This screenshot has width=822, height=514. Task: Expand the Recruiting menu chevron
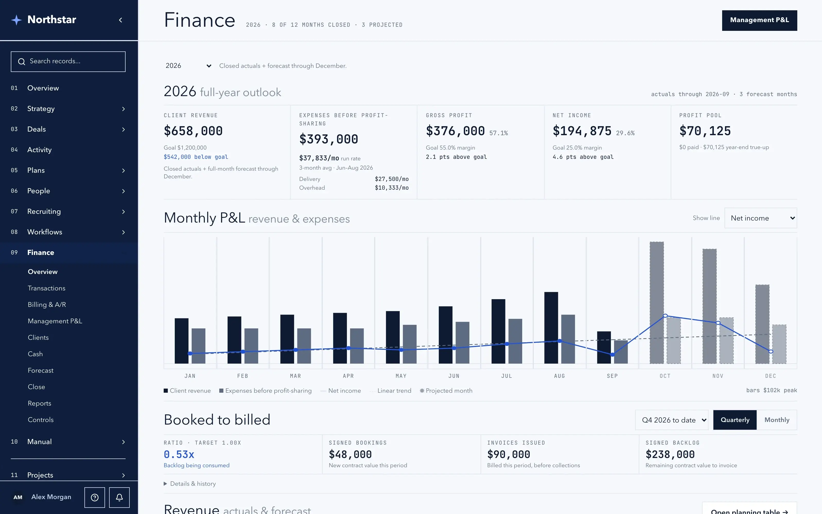[x=123, y=212]
